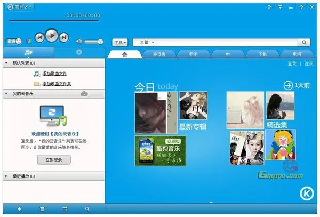Expand bottom panel with up arrow
Image resolution: width=320 pixels, height=217 pixels.
coord(211,202)
